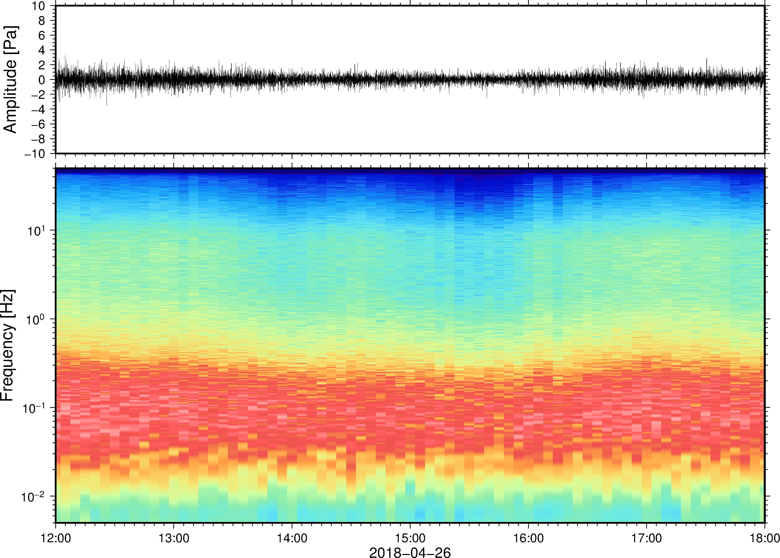Click the amplitude tick label 10
Screen dimensions: 780x558
pos(39,6)
